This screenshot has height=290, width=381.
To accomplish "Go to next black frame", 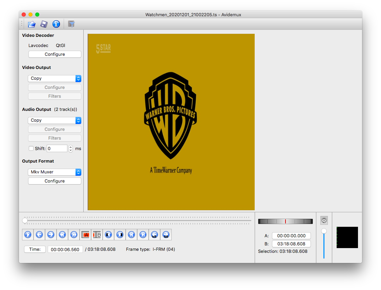I will coord(120,235).
